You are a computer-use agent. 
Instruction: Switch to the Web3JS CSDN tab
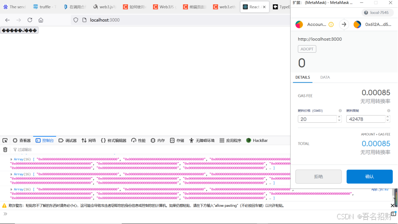tap(164, 7)
